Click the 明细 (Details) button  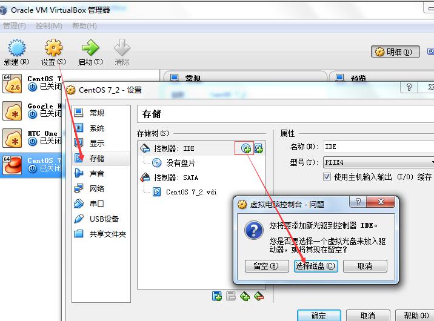(x=395, y=51)
